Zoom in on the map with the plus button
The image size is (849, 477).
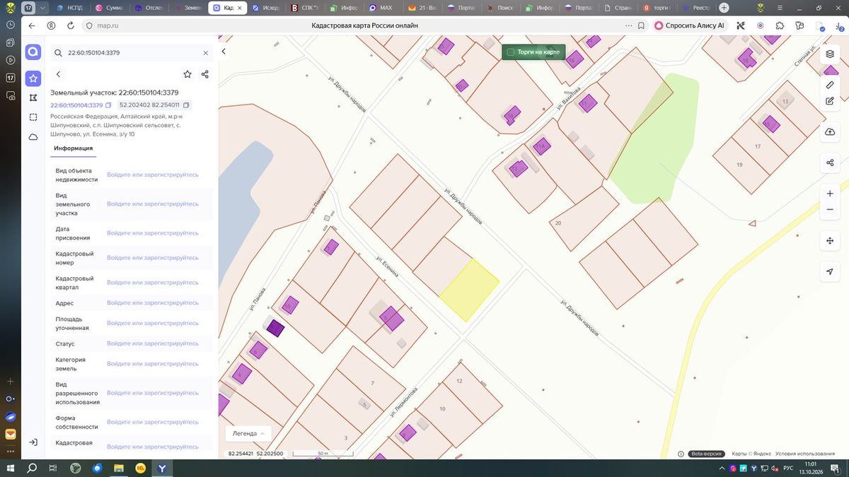pos(830,194)
